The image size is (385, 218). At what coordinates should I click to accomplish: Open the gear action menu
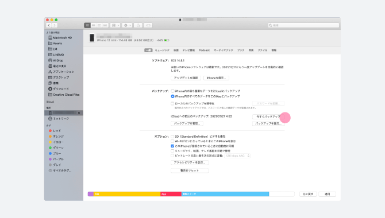click(127, 25)
